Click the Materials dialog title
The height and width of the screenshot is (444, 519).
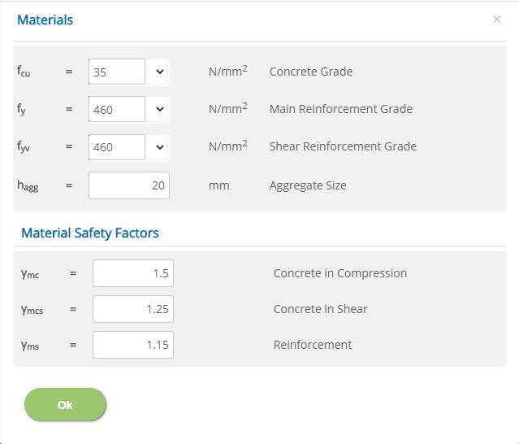45,20
